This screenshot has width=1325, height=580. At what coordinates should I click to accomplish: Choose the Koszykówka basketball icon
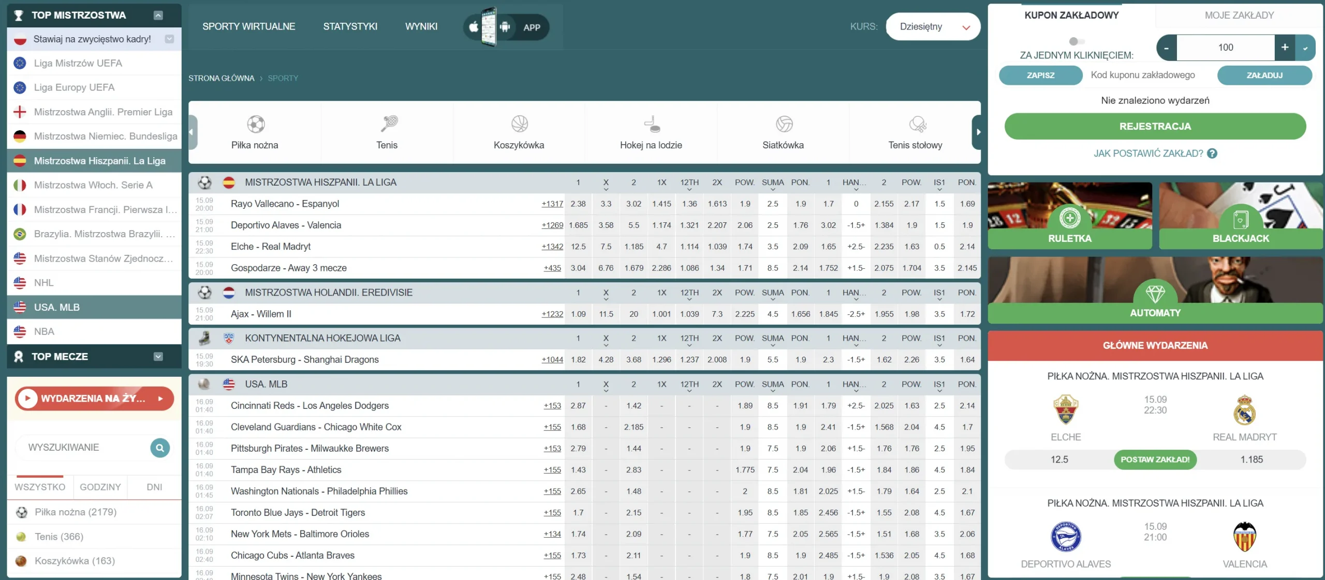coord(519,124)
